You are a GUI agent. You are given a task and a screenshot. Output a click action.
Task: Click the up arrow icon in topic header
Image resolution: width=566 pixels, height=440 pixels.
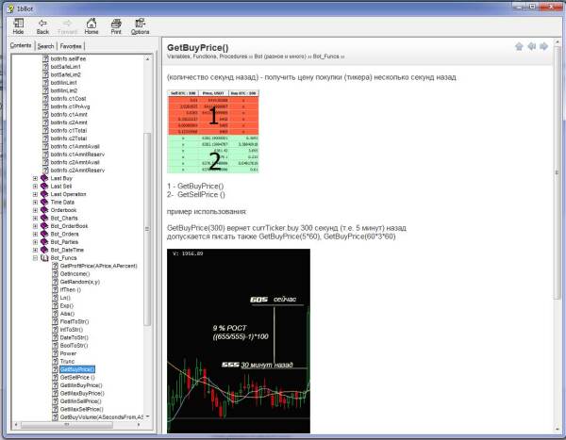tap(519, 46)
